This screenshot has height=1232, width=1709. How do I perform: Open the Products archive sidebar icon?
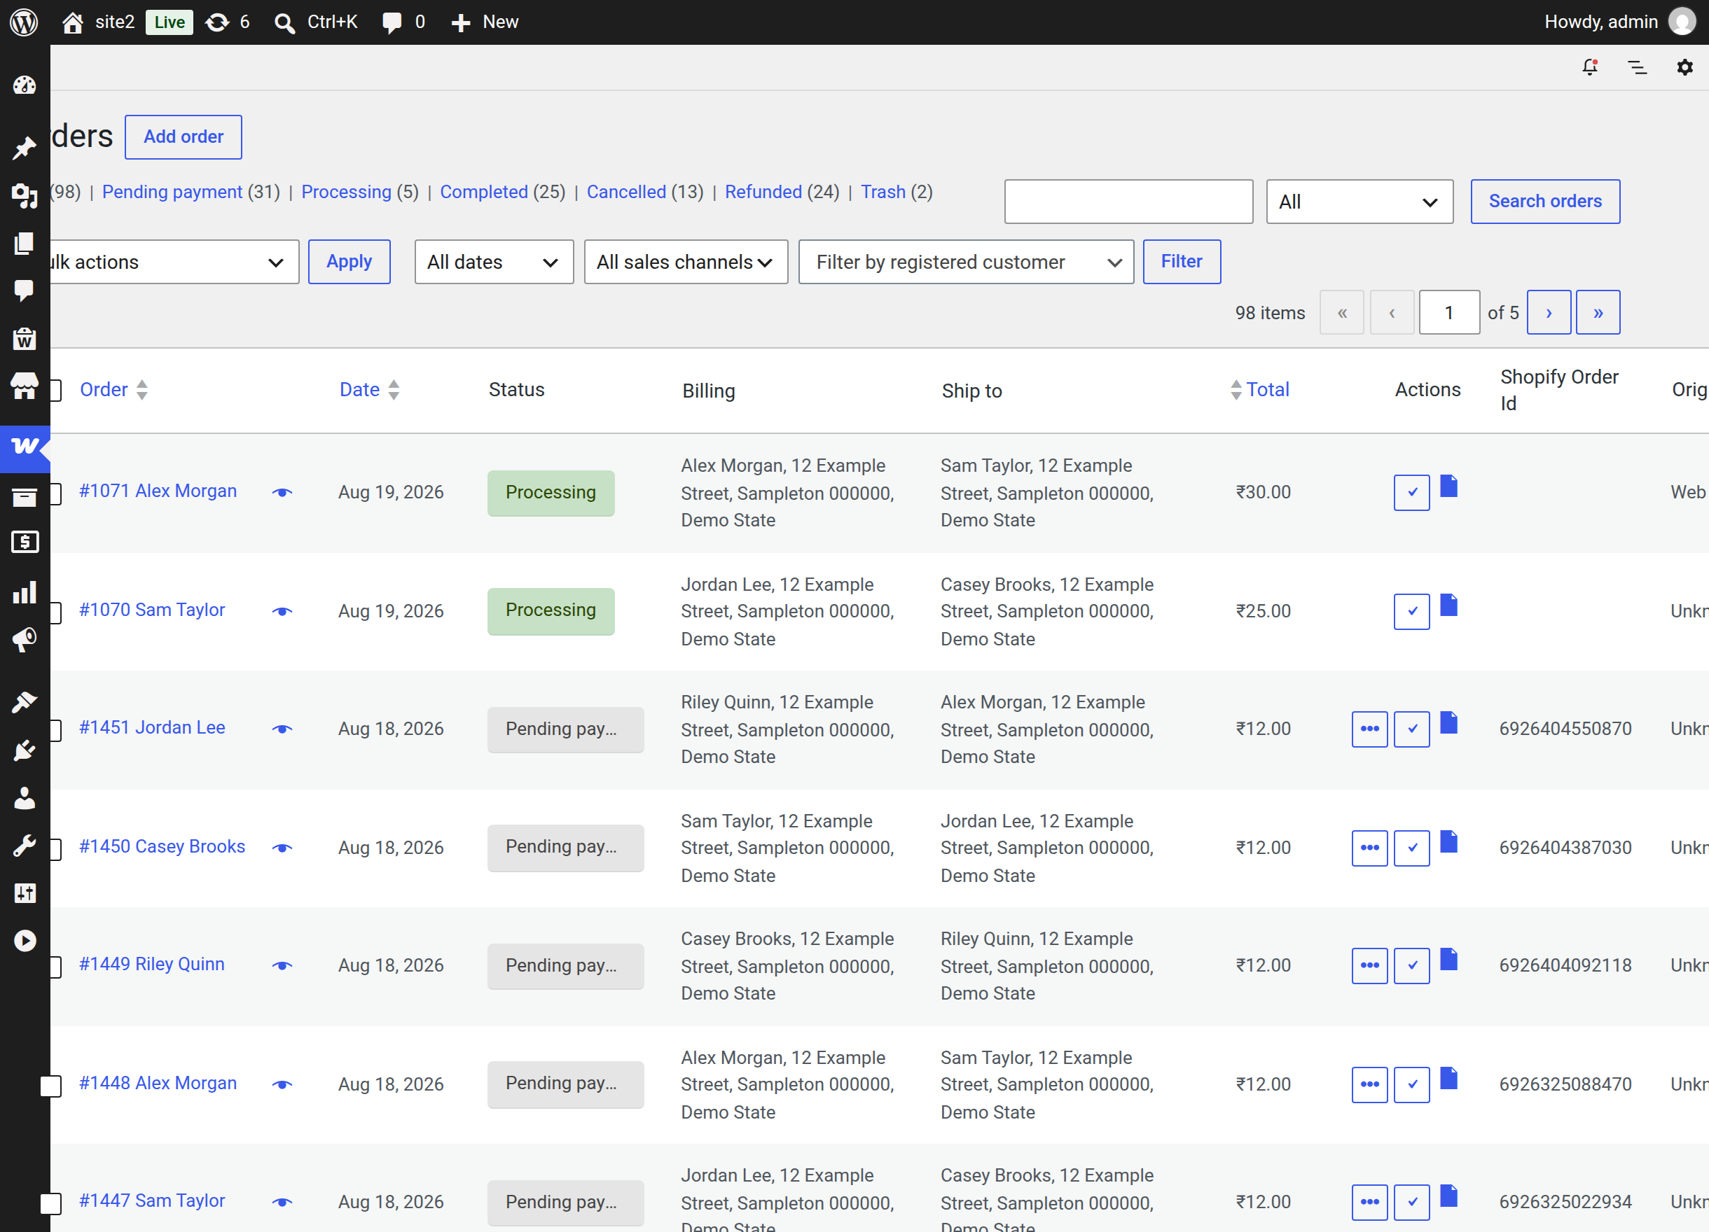(25, 497)
